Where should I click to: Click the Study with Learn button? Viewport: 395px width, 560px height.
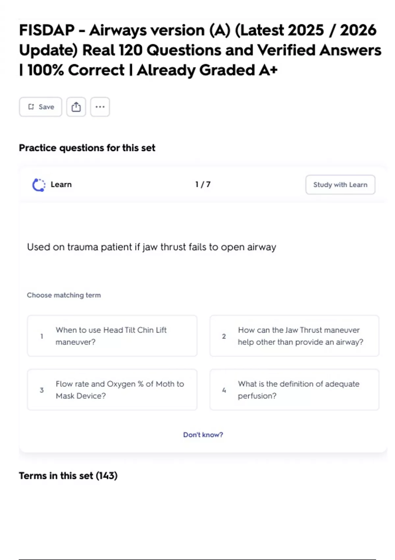point(340,185)
